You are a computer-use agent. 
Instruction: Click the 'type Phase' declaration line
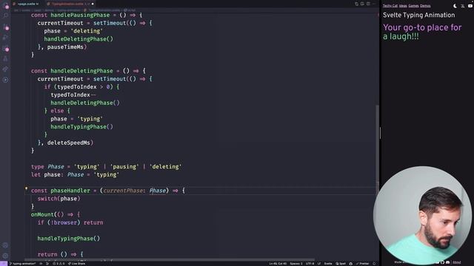(106, 167)
